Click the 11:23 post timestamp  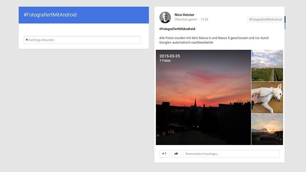204,19
